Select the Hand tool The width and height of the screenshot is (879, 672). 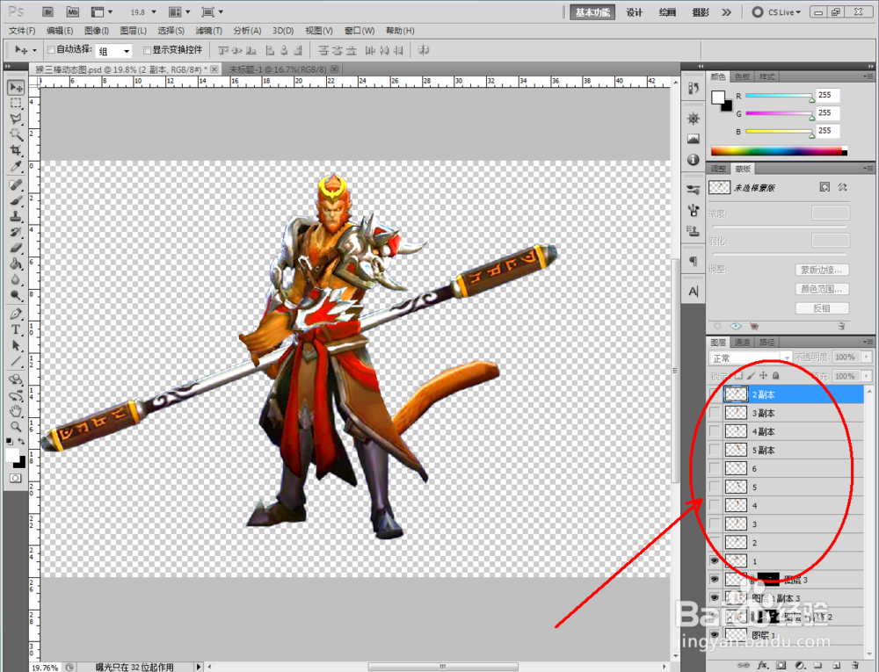16,411
